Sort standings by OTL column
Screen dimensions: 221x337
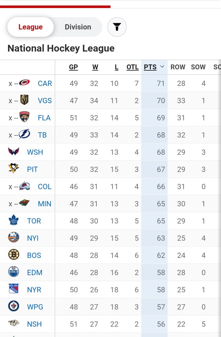[x=132, y=67]
